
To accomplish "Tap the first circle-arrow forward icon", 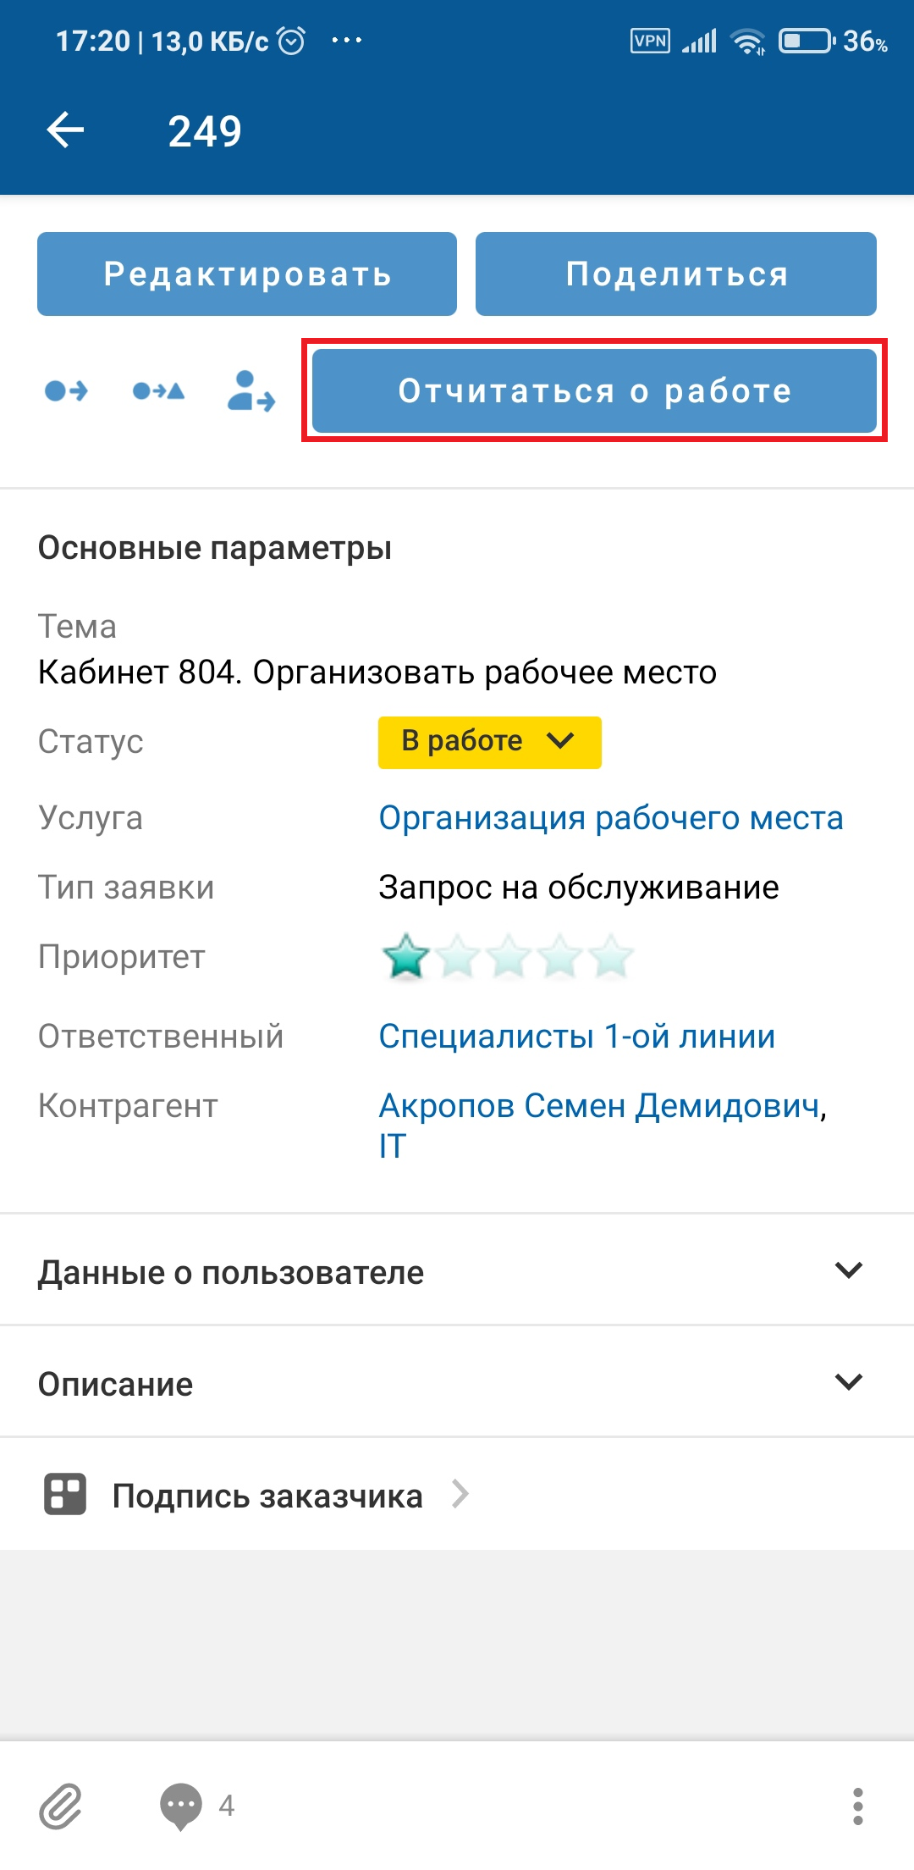I will click(x=66, y=390).
